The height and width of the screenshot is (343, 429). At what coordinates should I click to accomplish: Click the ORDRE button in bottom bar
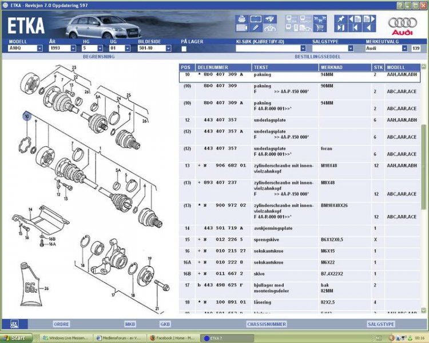pyautogui.click(x=62, y=324)
